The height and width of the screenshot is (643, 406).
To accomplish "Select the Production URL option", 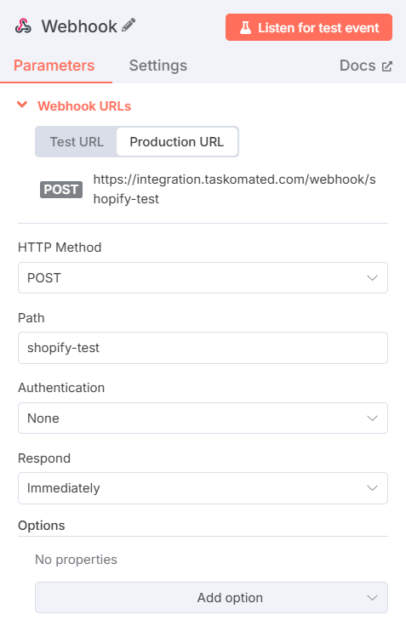I will coord(177,142).
